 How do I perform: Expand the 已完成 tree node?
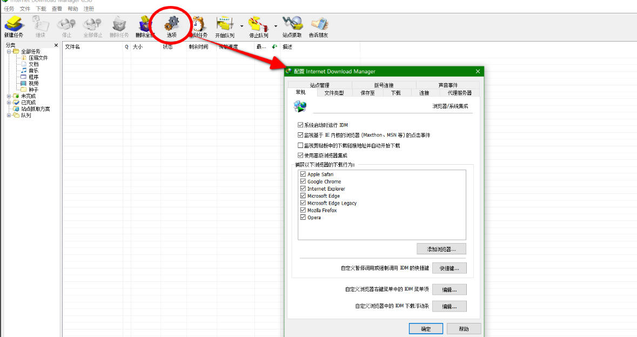(9, 103)
